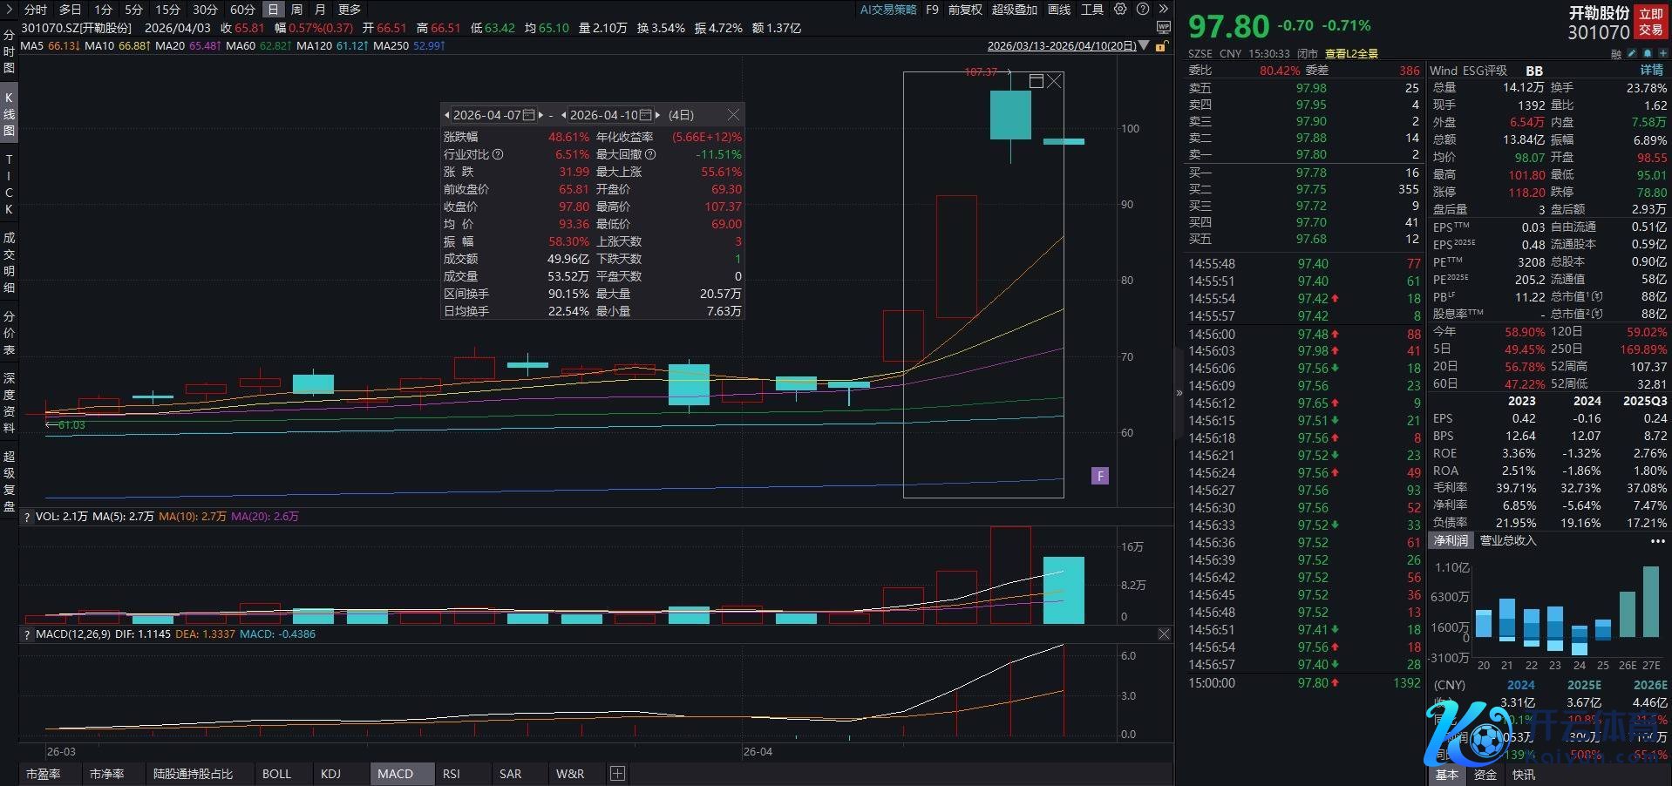
Task: Collapse the right quote panel with arrow
Action: (x=1179, y=393)
